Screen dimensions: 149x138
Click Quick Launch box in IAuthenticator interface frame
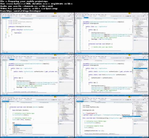tap(61, 13)
